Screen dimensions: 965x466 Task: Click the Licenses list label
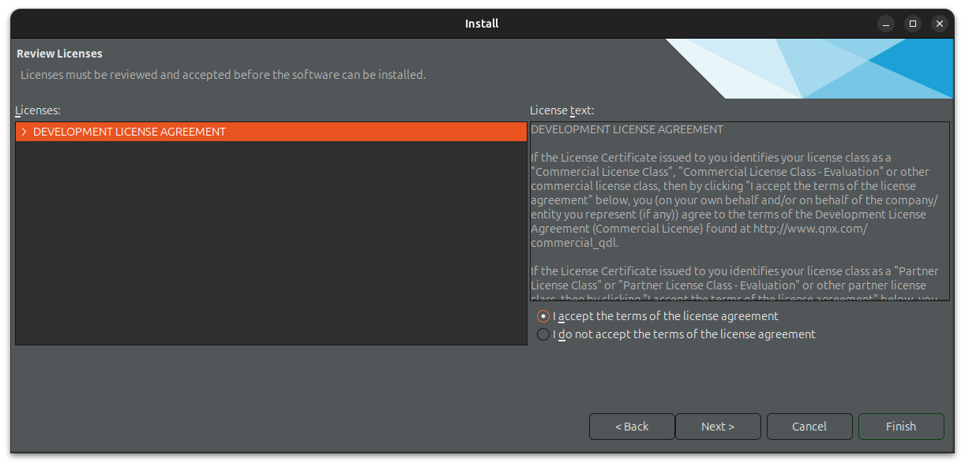[38, 110]
